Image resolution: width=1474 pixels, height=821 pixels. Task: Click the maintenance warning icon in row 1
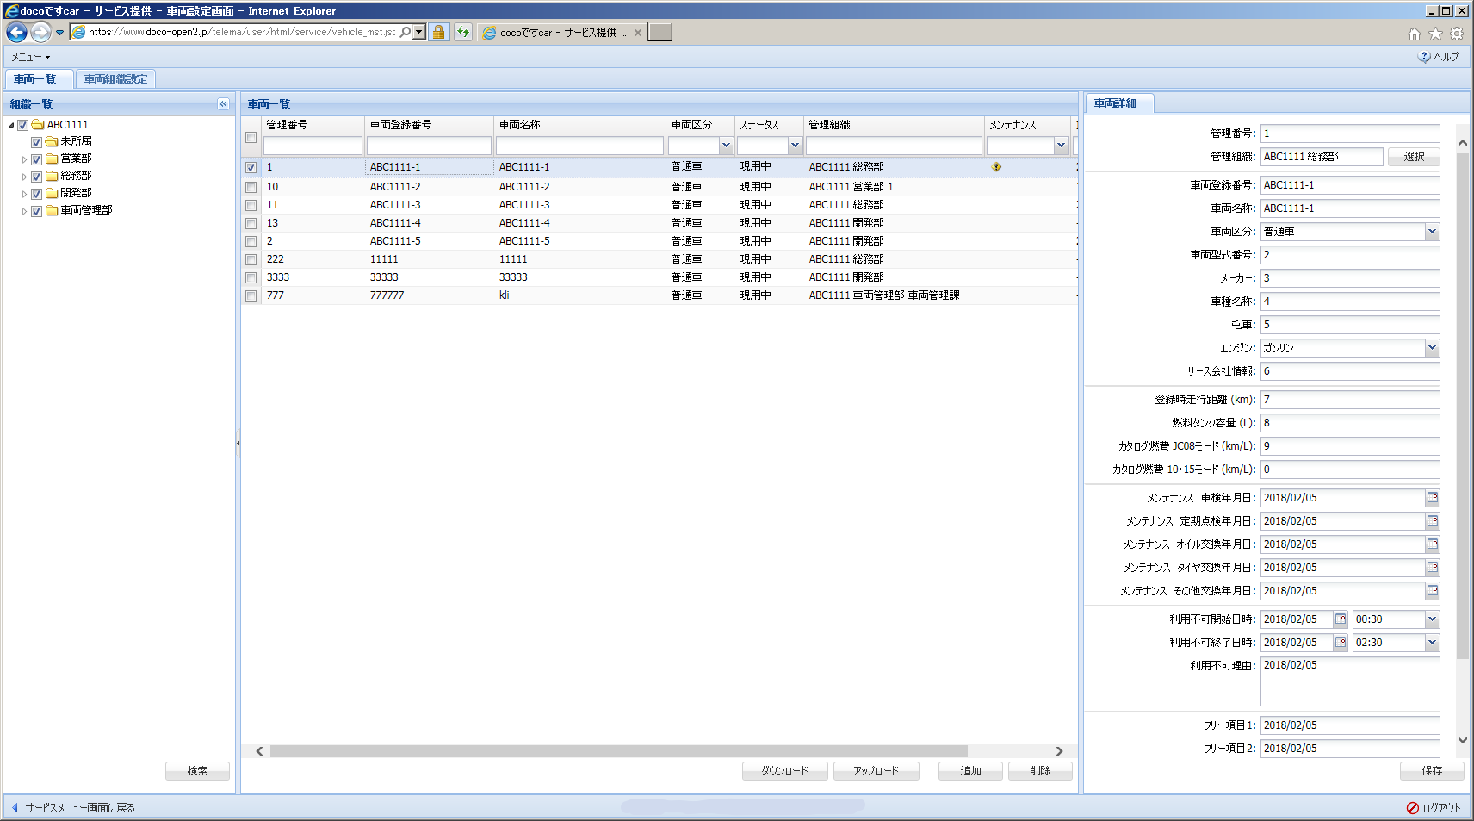[x=996, y=167]
